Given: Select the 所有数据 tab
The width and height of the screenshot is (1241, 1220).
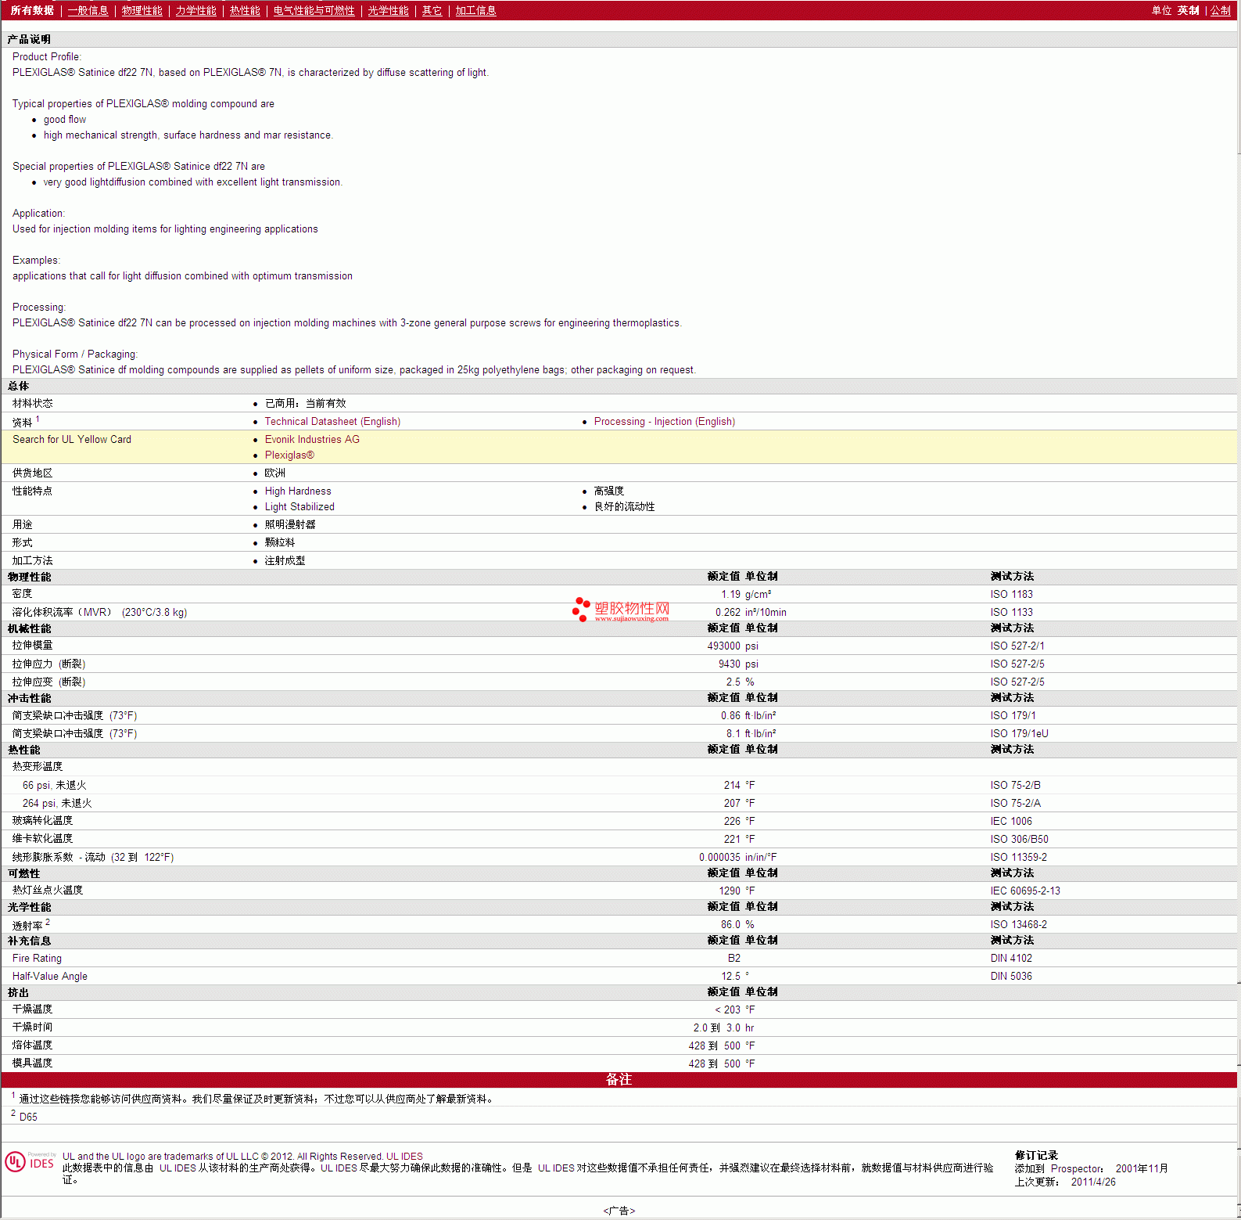Looking at the screenshot, I should 32,11.
